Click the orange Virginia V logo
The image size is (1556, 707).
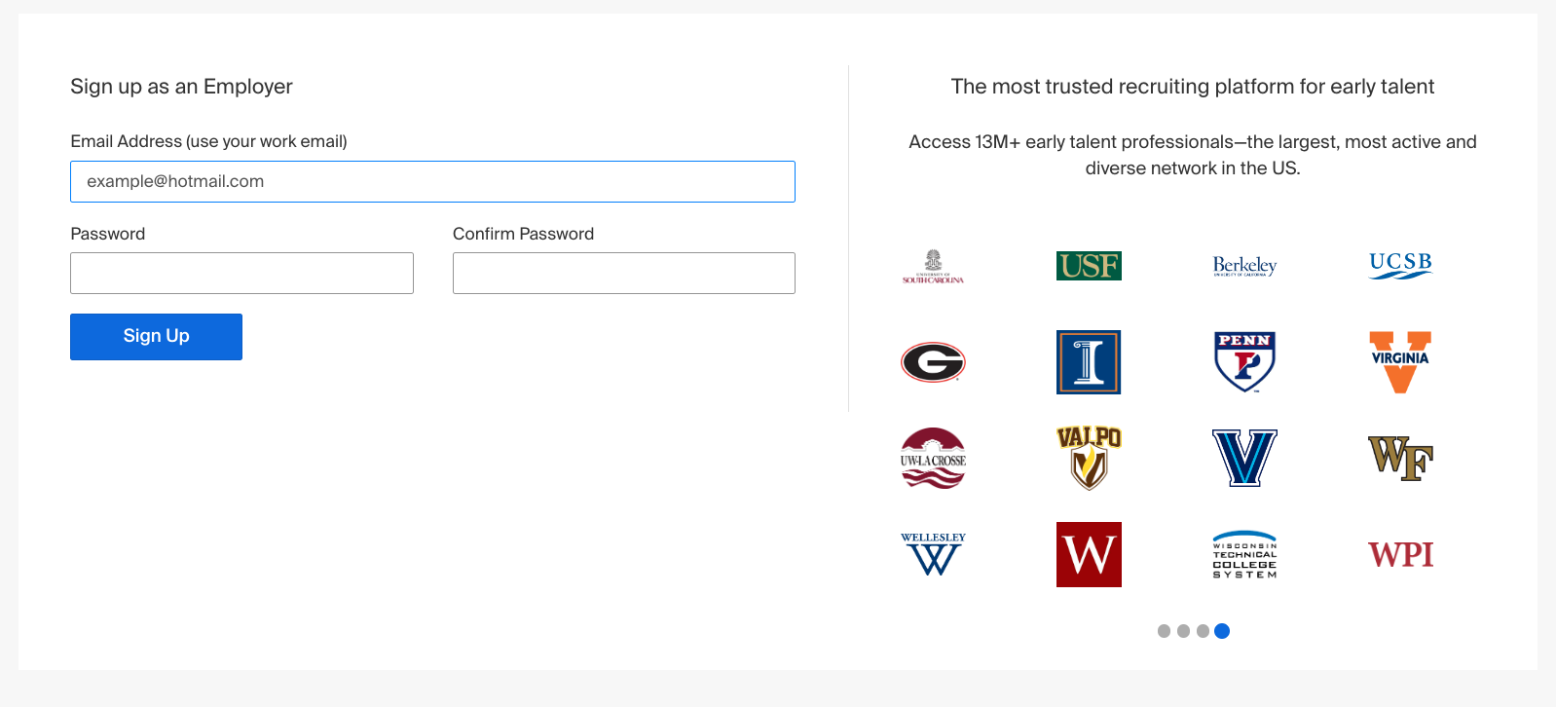coord(1400,361)
